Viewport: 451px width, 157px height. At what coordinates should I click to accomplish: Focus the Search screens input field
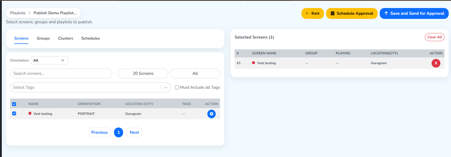(61, 73)
